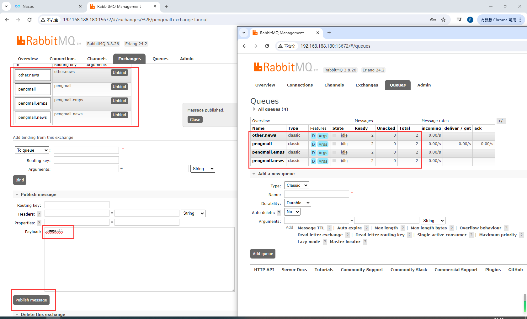Image resolution: width=527 pixels, height=319 pixels.
Task: Open queue Type Classic dropdown
Action: 296,185
